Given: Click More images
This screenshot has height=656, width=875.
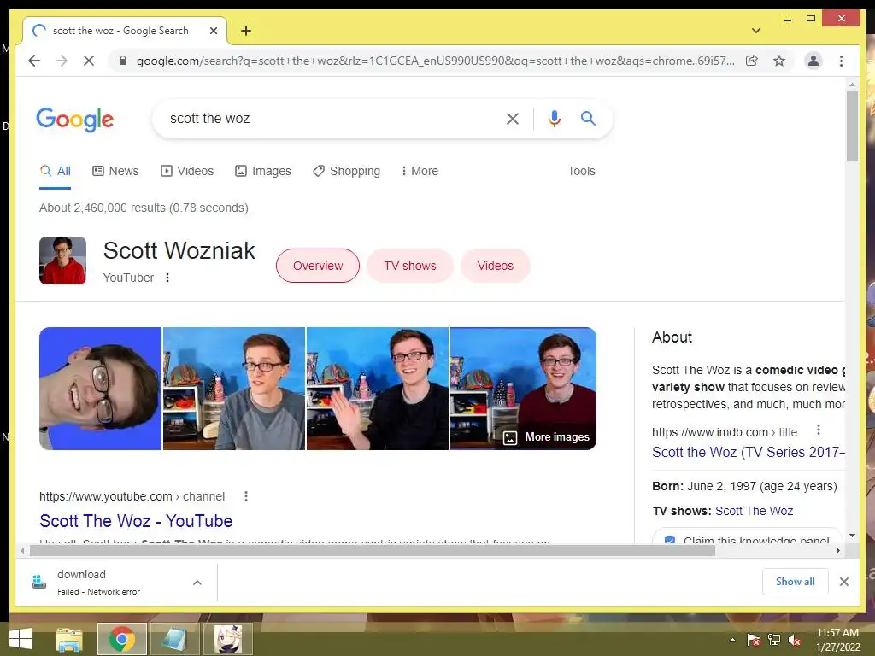Looking at the screenshot, I should tap(546, 437).
